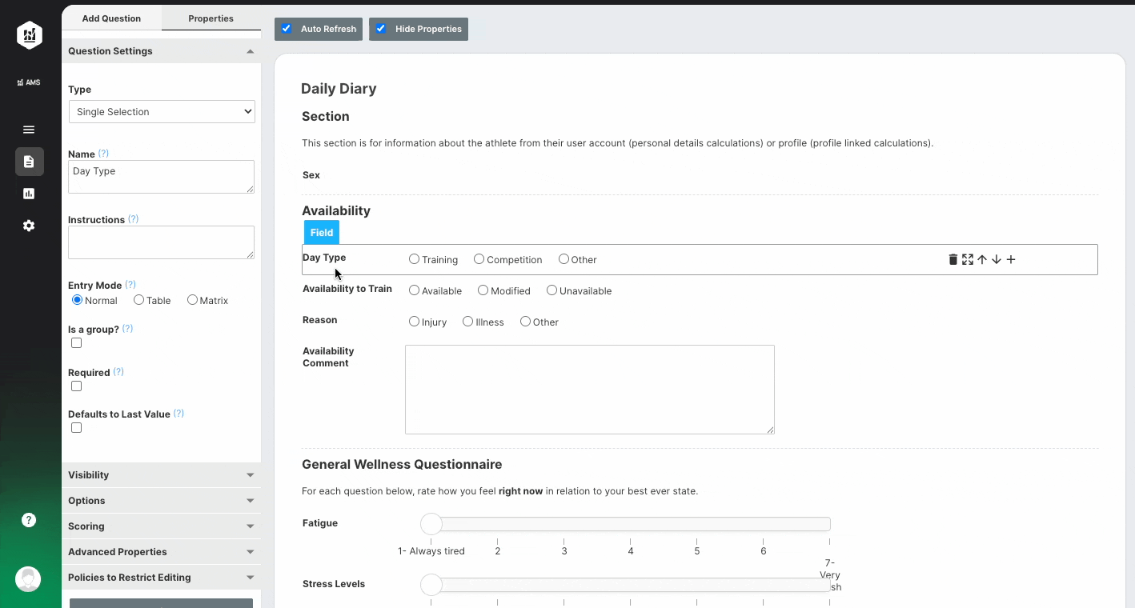Open the reports chart icon in the sidebar
Image resolution: width=1135 pixels, height=608 pixels.
(29, 194)
